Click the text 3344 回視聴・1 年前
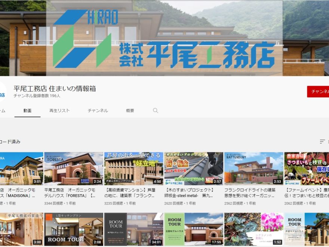The height and width of the screenshot is (247, 329). (60, 203)
